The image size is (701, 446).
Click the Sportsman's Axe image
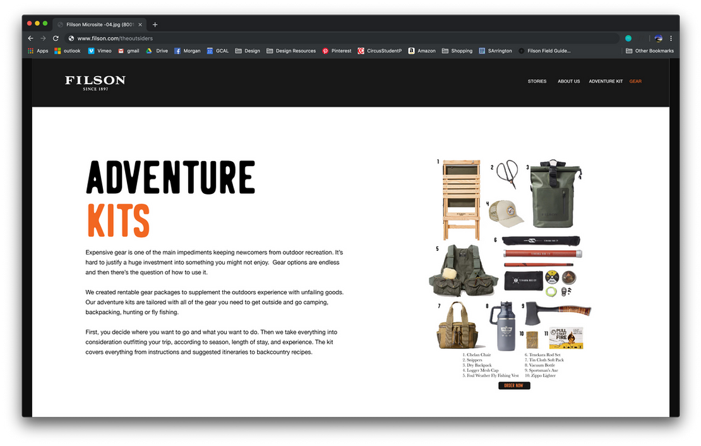pos(558,313)
